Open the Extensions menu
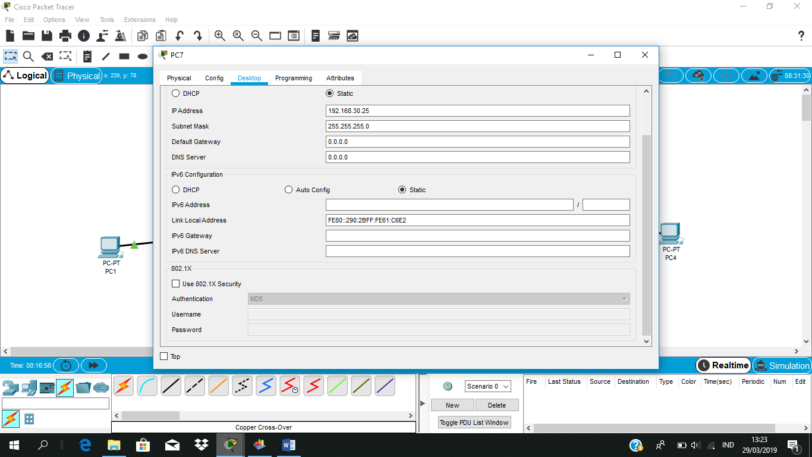 pyautogui.click(x=140, y=20)
